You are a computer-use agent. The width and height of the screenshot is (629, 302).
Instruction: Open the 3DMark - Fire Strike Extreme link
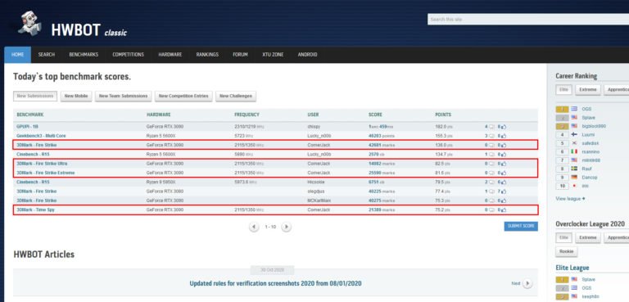(x=46, y=173)
